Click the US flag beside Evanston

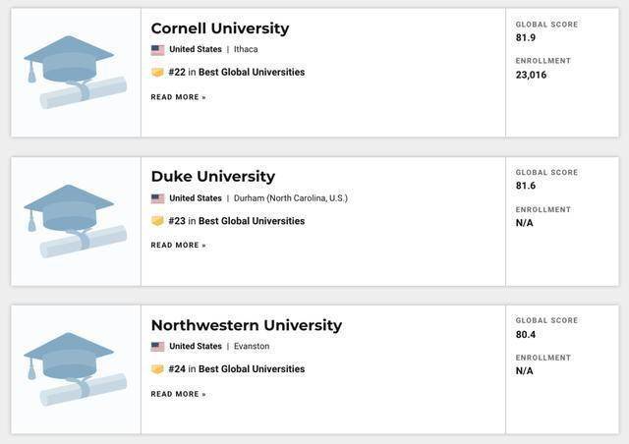(x=157, y=346)
